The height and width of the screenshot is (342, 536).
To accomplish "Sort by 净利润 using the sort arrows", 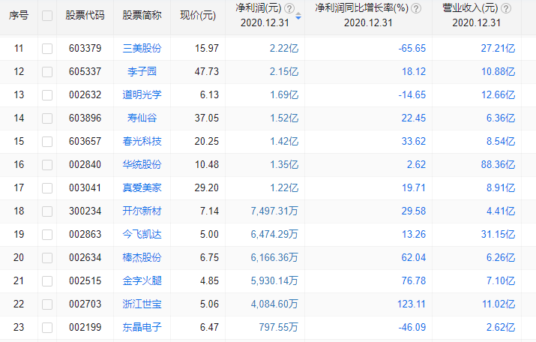I will pos(298,16).
